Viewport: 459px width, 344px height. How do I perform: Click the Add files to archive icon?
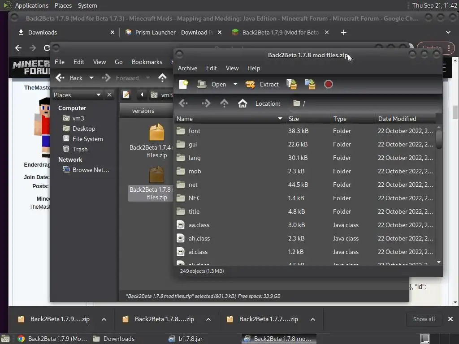(x=291, y=84)
